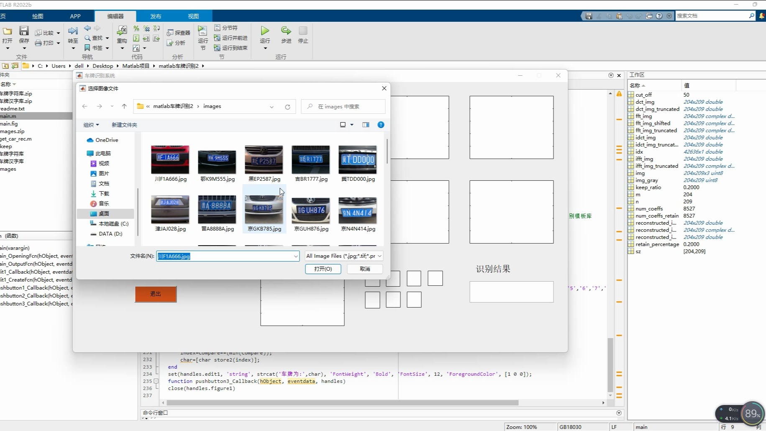Click the 取消 (Cancel) button in file dialog
Image resolution: width=766 pixels, height=431 pixels.
tap(365, 269)
